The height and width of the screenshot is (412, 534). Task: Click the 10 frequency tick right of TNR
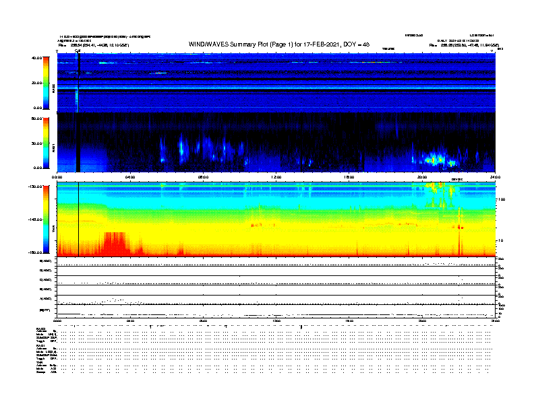[500, 241]
